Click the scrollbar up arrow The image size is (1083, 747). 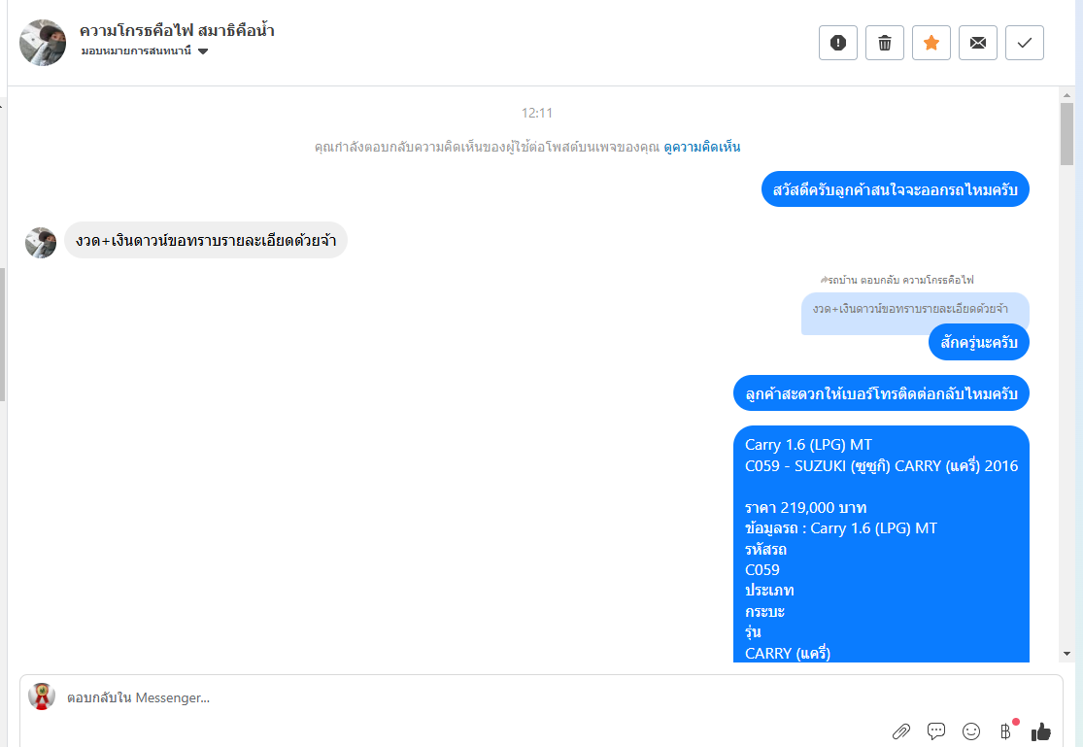tap(1067, 95)
